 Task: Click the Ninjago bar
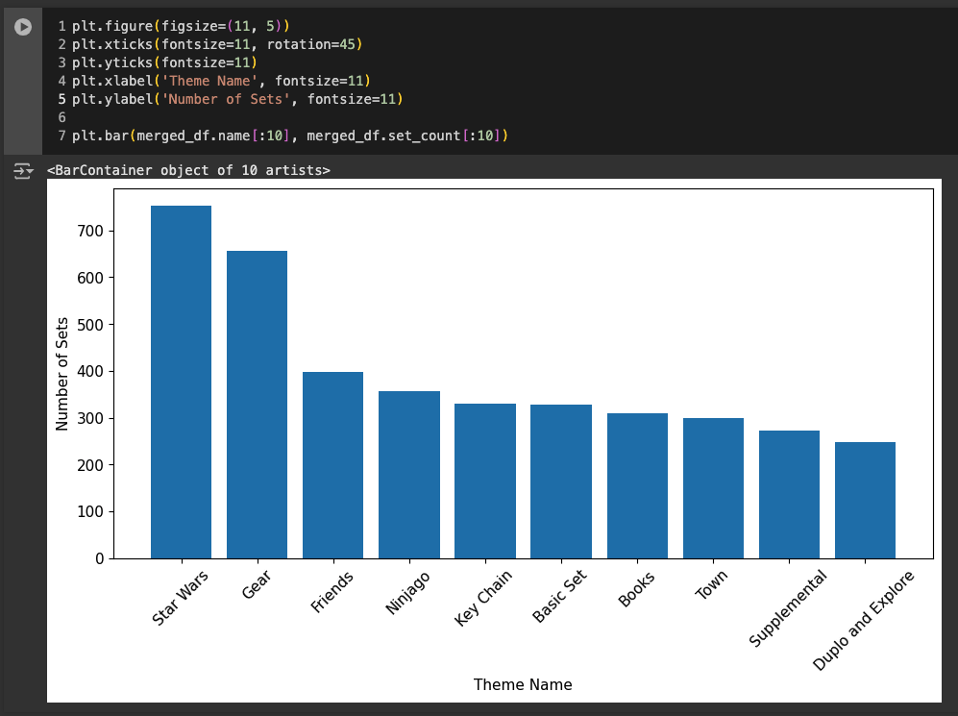[409, 475]
